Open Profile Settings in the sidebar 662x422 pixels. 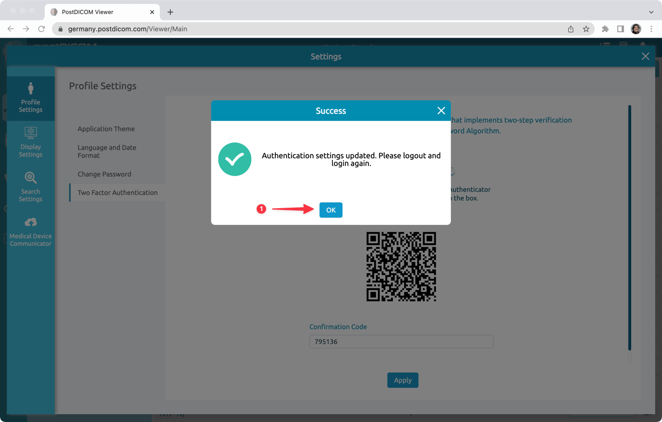pyautogui.click(x=30, y=98)
